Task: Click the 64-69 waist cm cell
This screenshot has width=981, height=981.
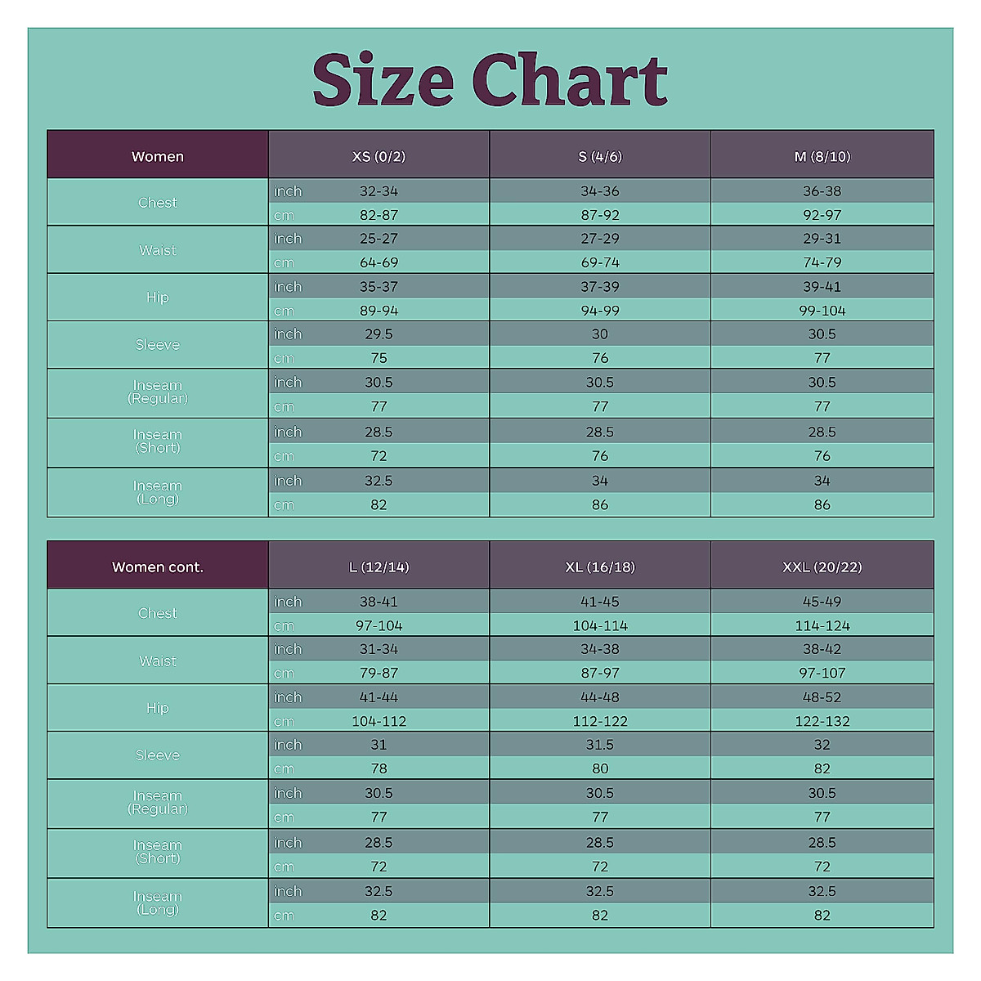Action: point(379,262)
